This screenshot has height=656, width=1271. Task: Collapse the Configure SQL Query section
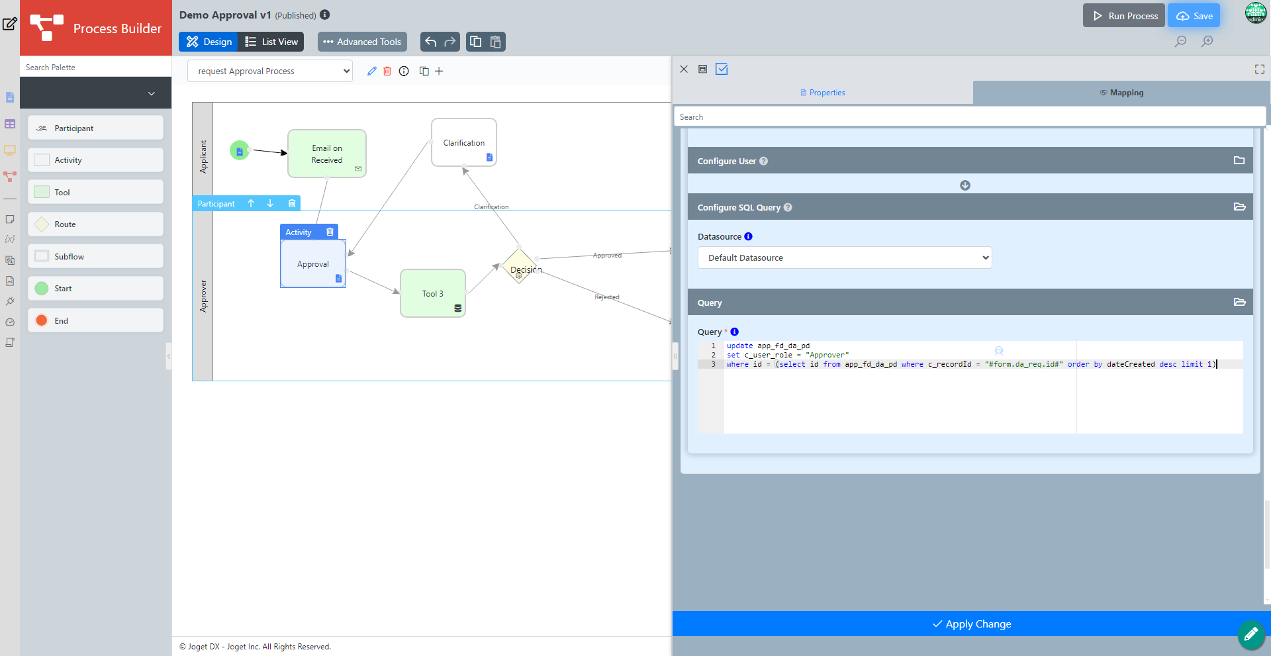1239,207
